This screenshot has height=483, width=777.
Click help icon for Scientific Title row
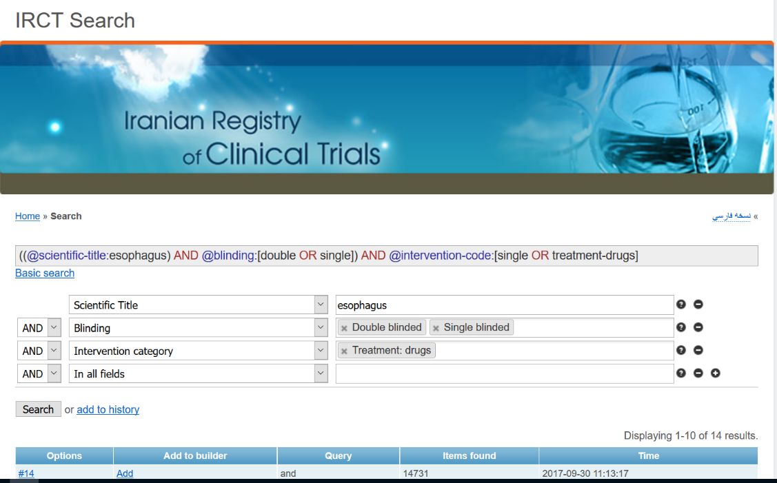[x=681, y=305]
